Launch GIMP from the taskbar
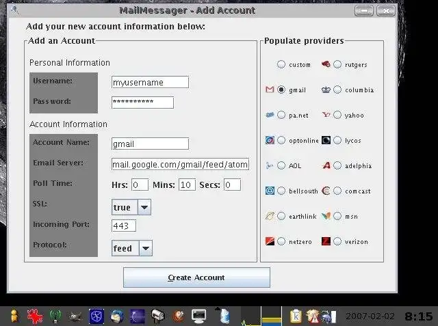The height and width of the screenshot is (326, 438). tap(75, 317)
